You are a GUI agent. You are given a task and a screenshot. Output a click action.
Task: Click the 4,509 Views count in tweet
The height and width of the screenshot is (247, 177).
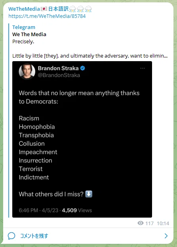coord(77,210)
